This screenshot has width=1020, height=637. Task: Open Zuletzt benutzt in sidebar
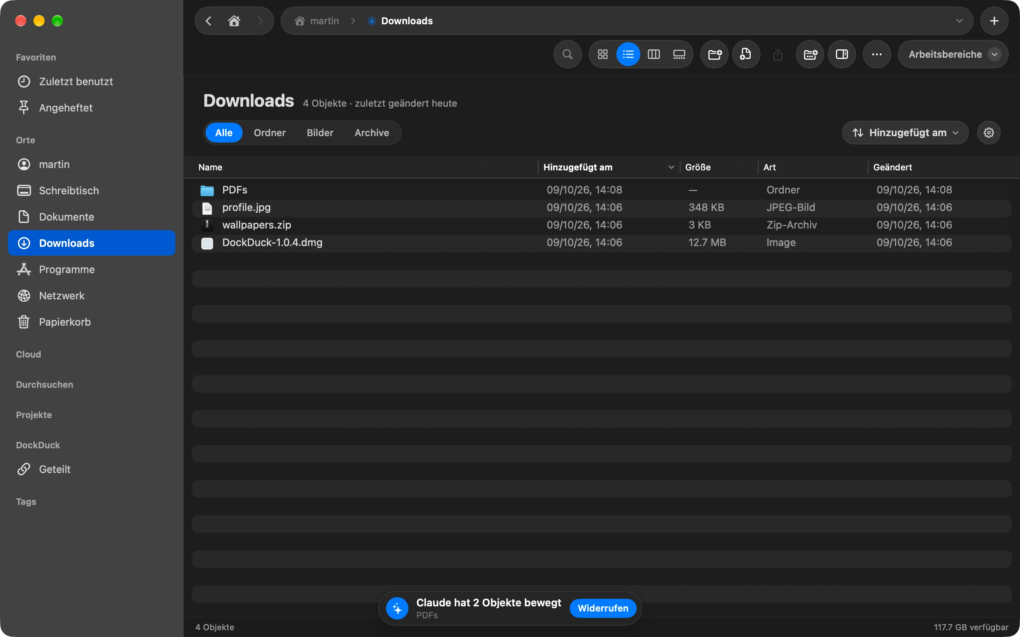pyautogui.click(x=92, y=81)
